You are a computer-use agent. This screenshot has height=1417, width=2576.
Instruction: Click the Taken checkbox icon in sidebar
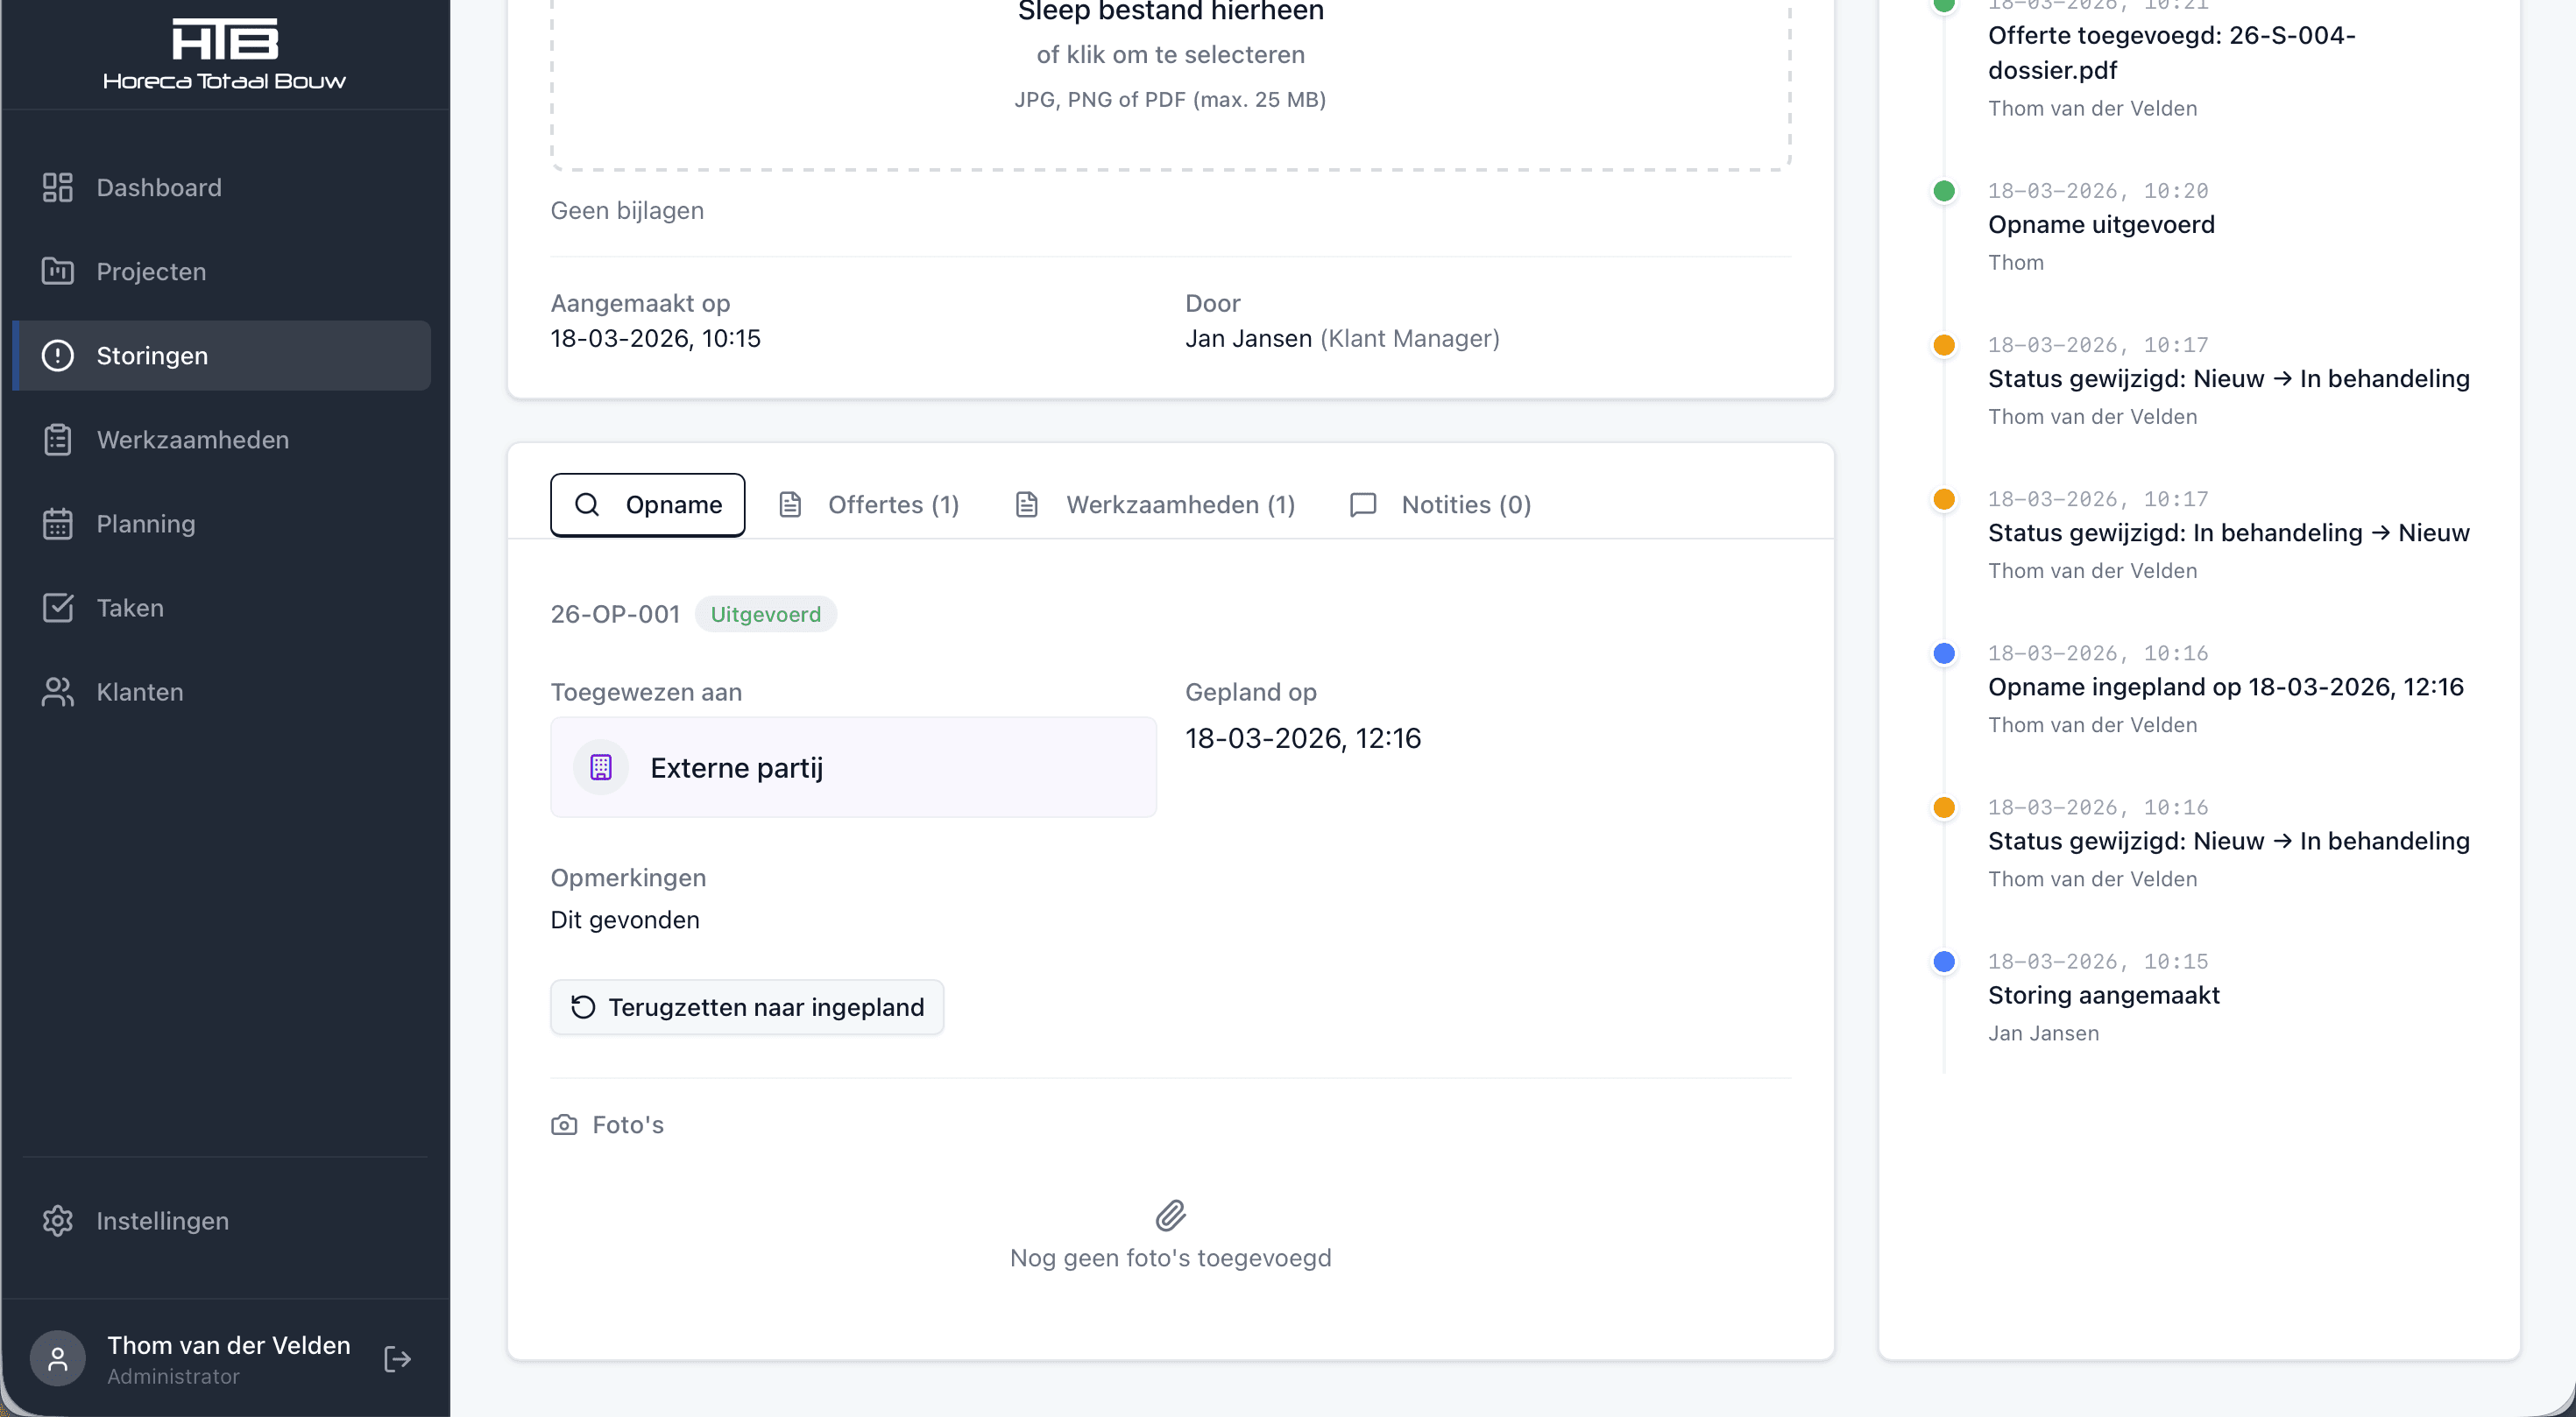tap(58, 608)
